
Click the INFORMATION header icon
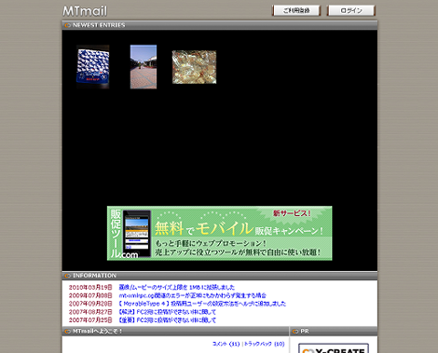[x=67, y=276]
